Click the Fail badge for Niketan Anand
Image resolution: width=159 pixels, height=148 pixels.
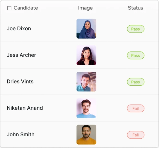[136, 108]
